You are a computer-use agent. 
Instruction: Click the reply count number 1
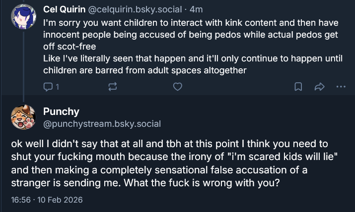[57, 87]
